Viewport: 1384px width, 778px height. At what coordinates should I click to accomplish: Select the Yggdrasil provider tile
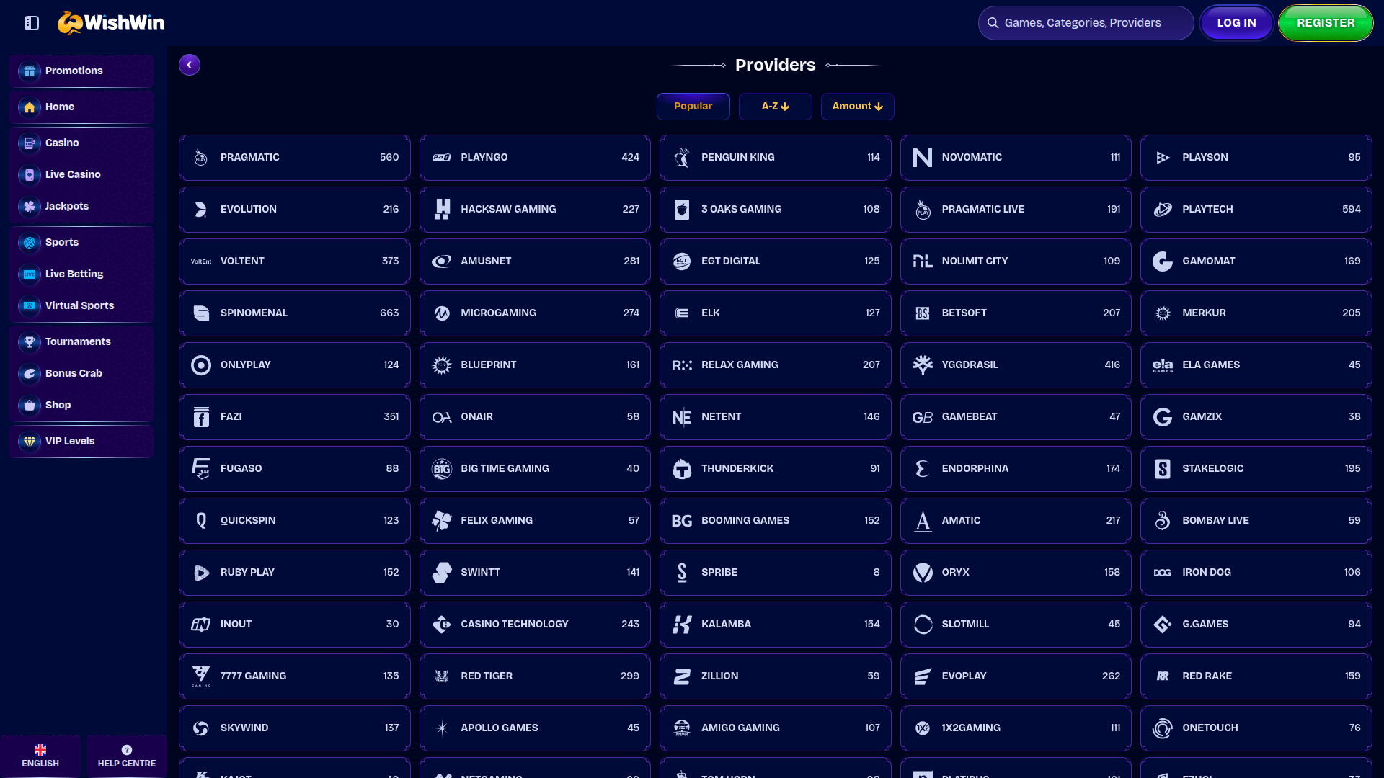point(1015,365)
